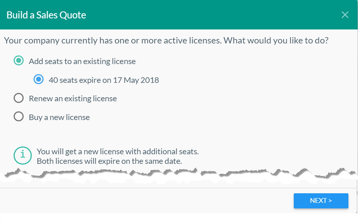
Task: Click the '40 seats expire on 17 May 2018' label
Action: (x=104, y=80)
